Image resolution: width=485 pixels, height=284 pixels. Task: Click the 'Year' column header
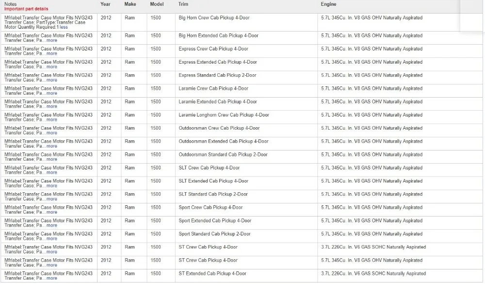[x=105, y=4]
